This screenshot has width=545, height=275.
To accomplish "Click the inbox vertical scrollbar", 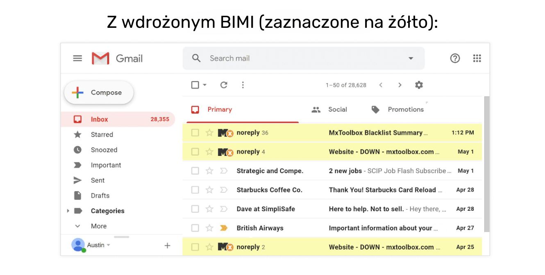I will pos(487,164).
